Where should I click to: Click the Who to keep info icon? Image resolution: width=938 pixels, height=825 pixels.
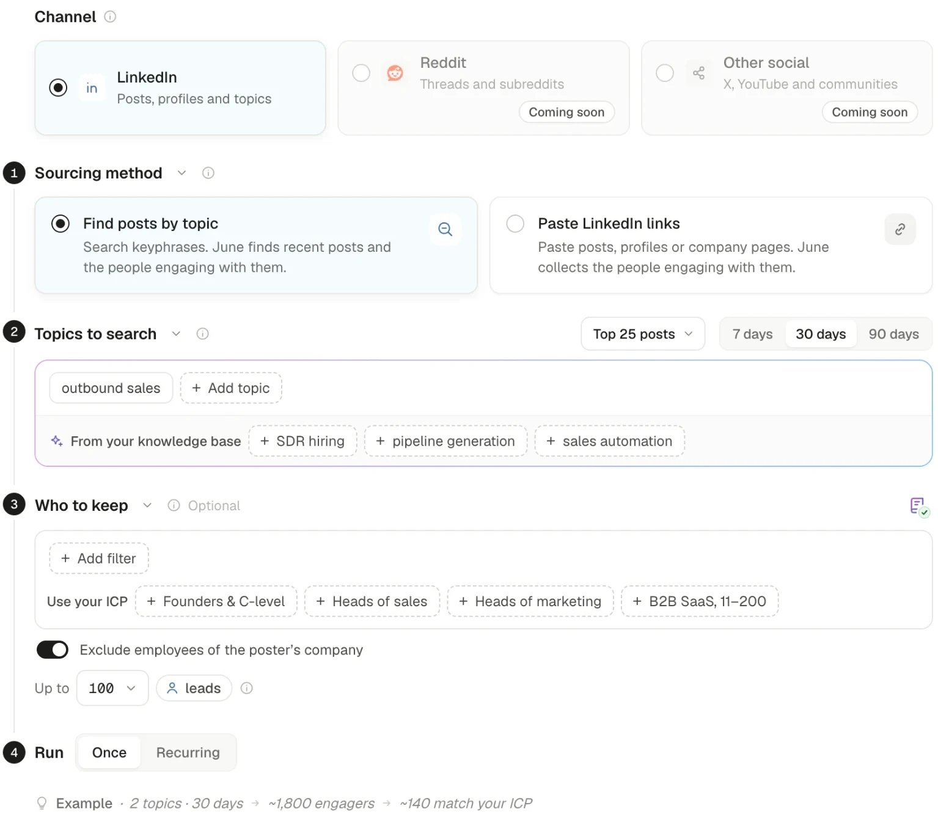[x=174, y=505]
